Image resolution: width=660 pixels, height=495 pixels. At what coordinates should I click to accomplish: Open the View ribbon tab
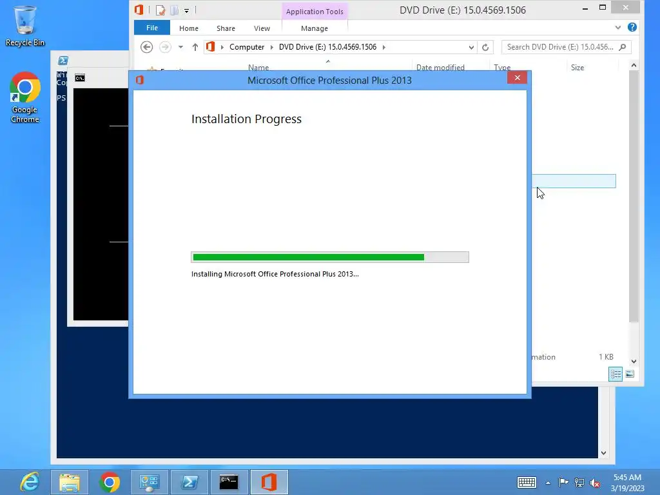click(x=262, y=28)
